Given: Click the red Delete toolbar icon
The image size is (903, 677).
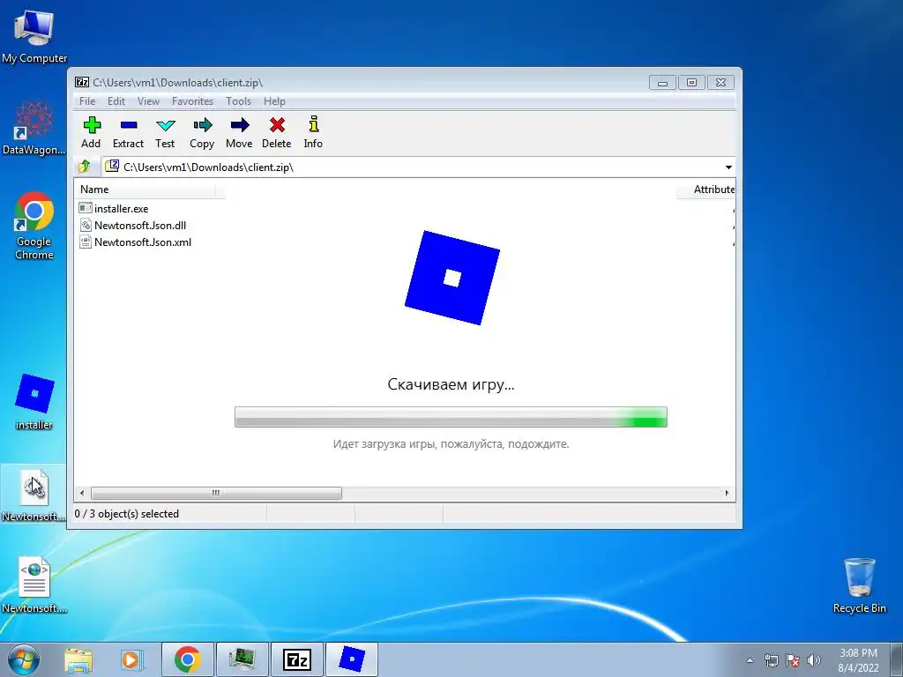Looking at the screenshot, I should (x=277, y=125).
